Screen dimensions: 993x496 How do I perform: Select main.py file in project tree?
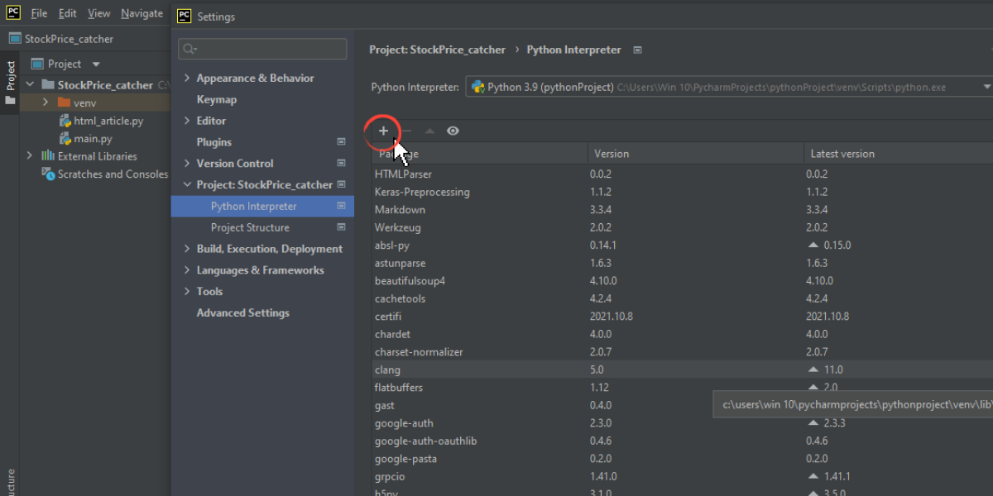click(x=93, y=139)
